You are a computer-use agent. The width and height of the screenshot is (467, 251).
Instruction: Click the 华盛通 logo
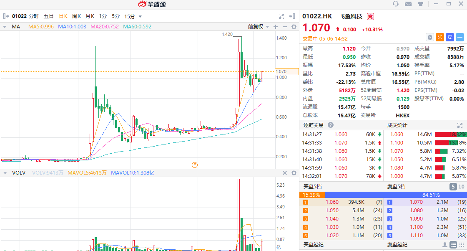coord(152,4)
